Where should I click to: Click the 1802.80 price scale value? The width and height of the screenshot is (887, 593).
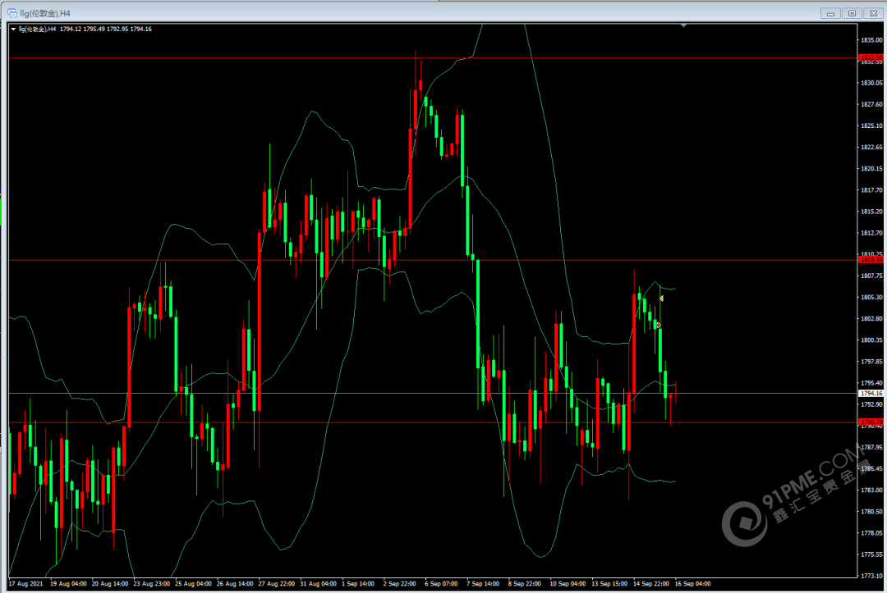[x=871, y=318]
